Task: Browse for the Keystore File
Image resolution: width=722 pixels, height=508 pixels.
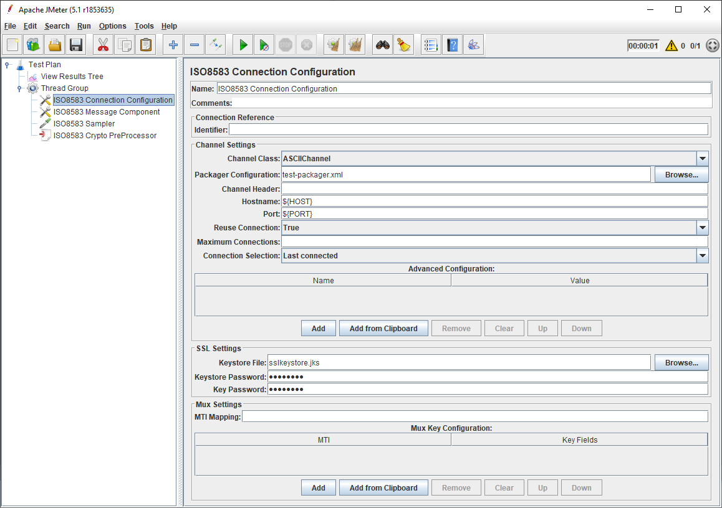Action: tap(681, 363)
